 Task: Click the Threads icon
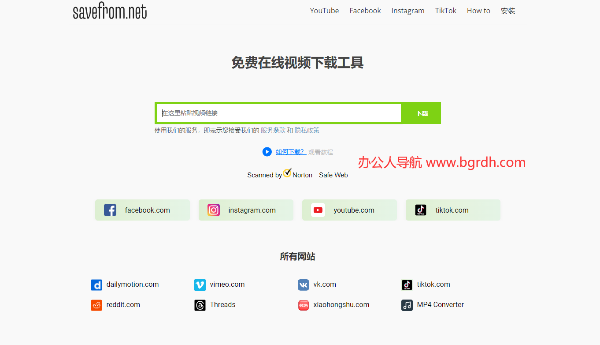pyautogui.click(x=200, y=305)
